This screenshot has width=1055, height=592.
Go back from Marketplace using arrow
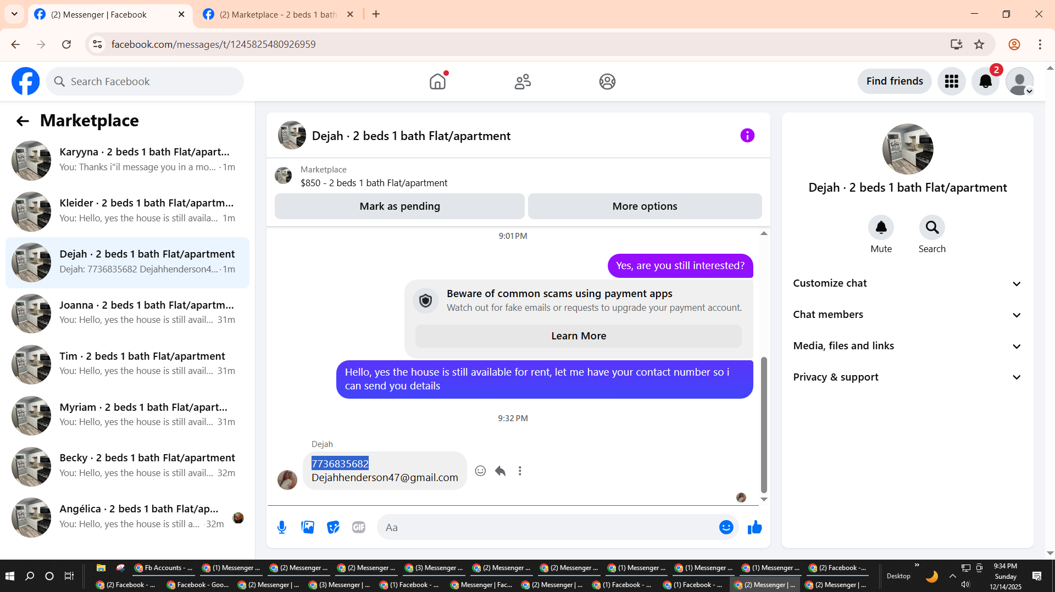click(23, 121)
